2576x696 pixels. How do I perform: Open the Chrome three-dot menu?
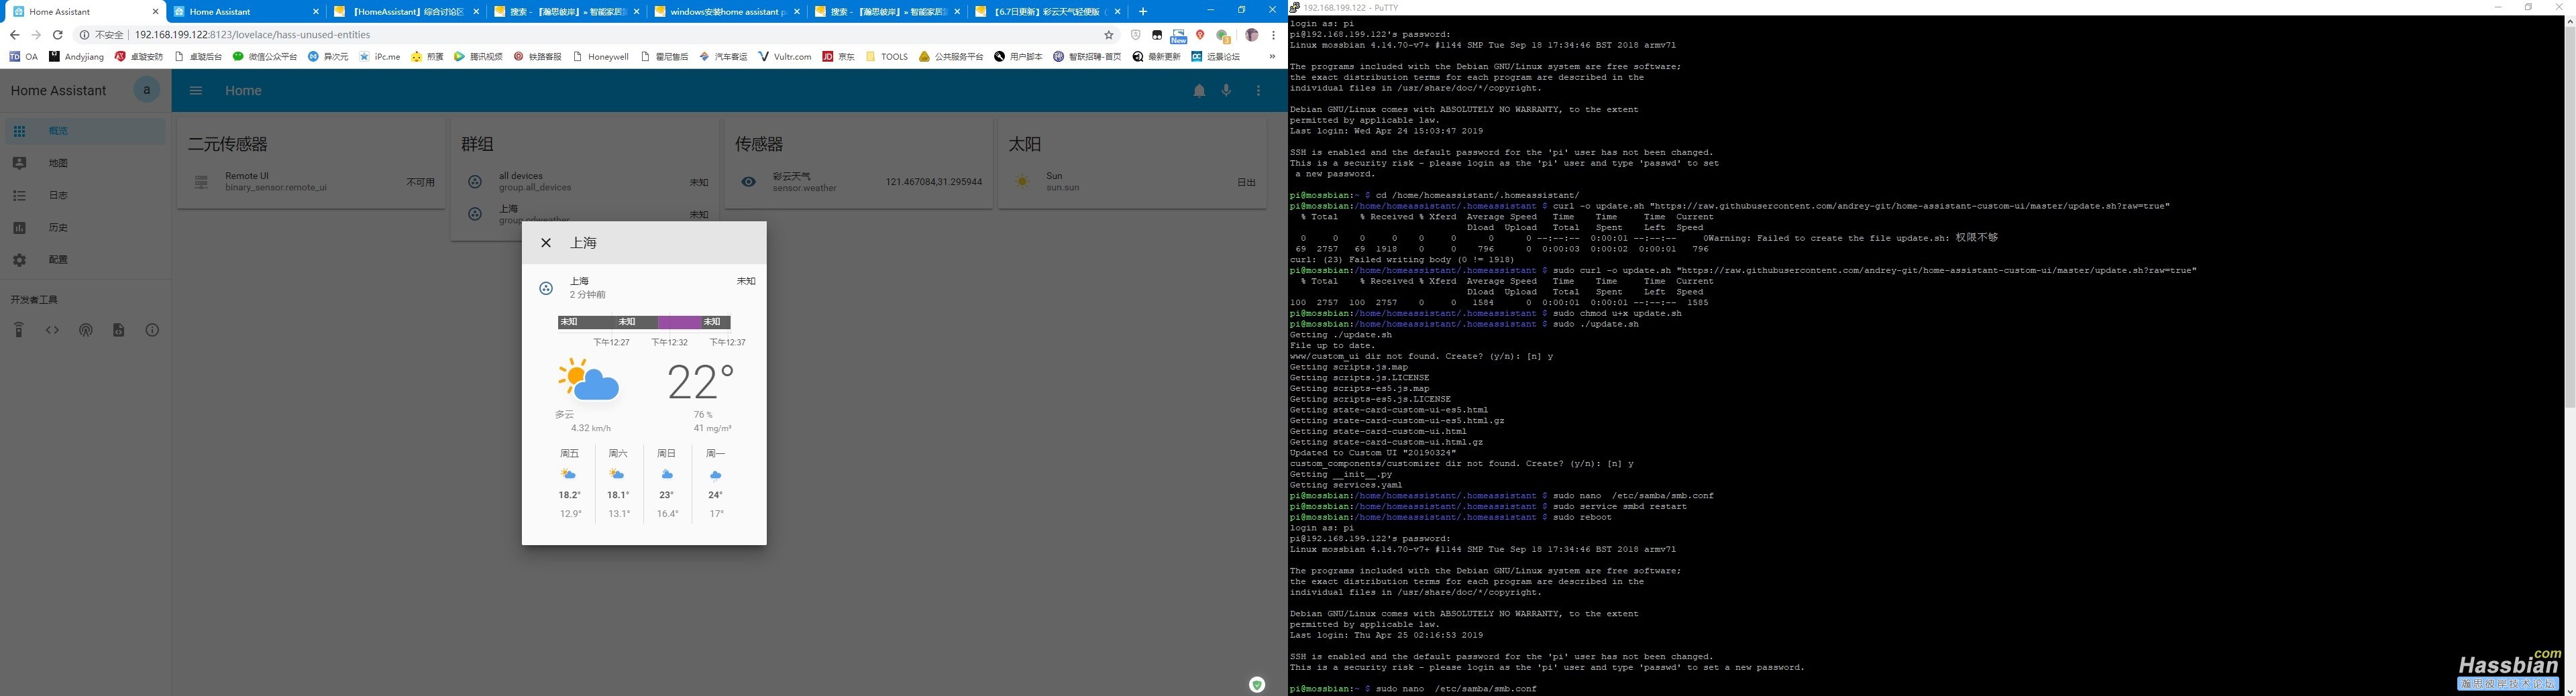[x=1273, y=35]
